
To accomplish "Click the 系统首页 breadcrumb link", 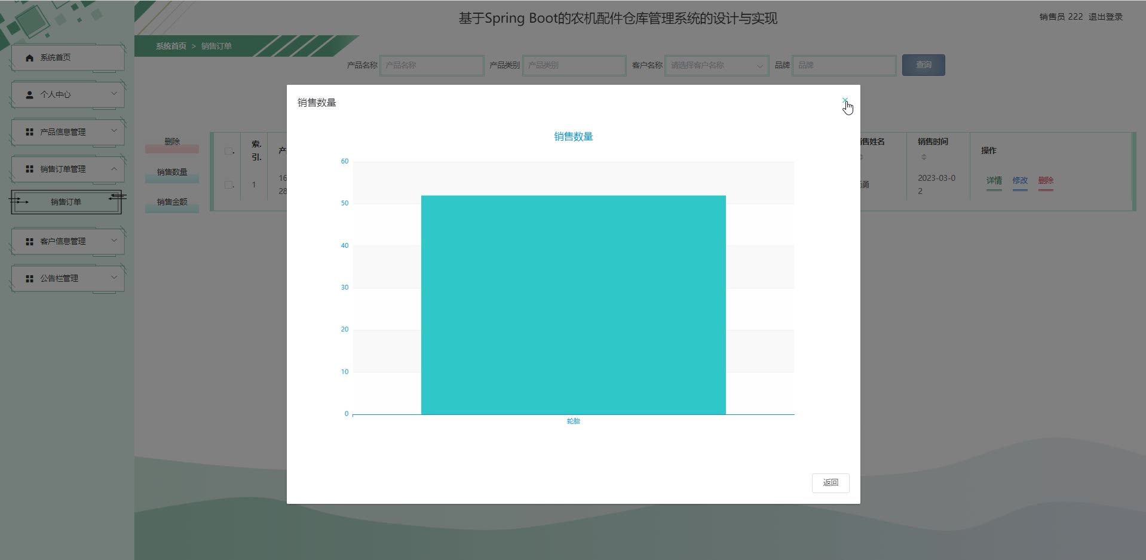I will 171,46.
